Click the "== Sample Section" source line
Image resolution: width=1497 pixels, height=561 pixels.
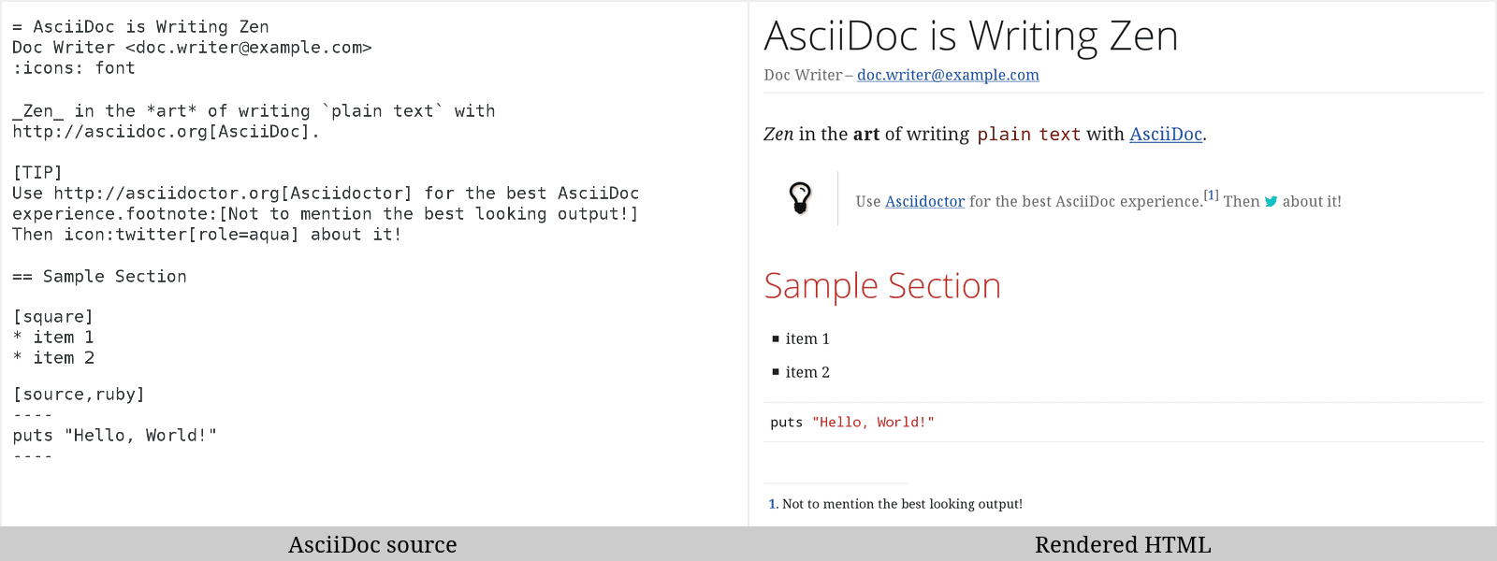pos(99,277)
